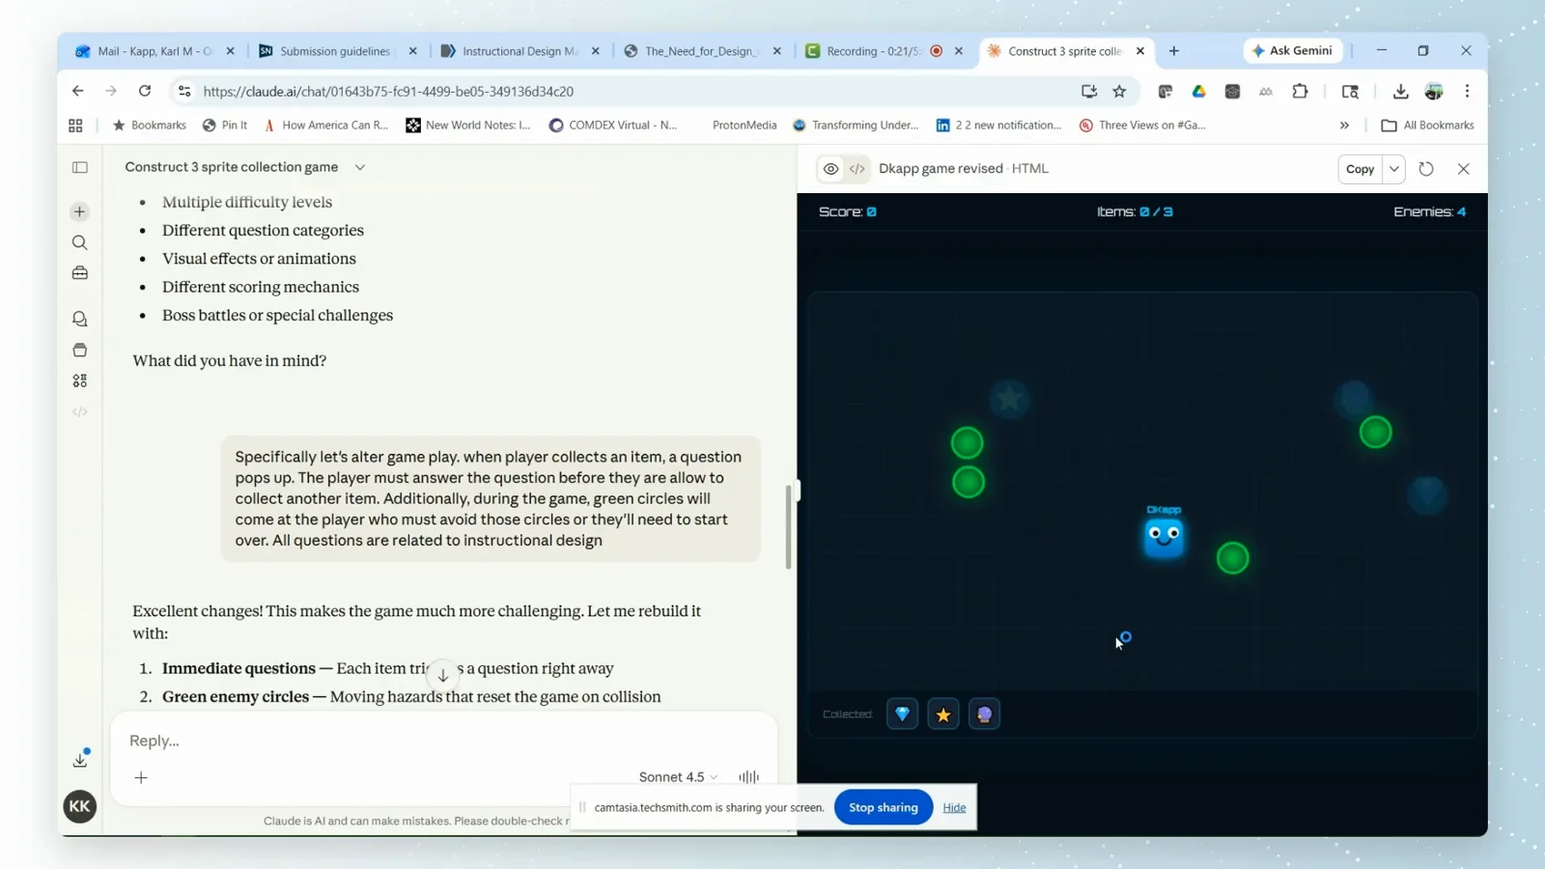The height and width of the screenshot is (869, 1545).
Task: Close the Dkapp game revised artifact panel
Action: tap(1464, 169)
